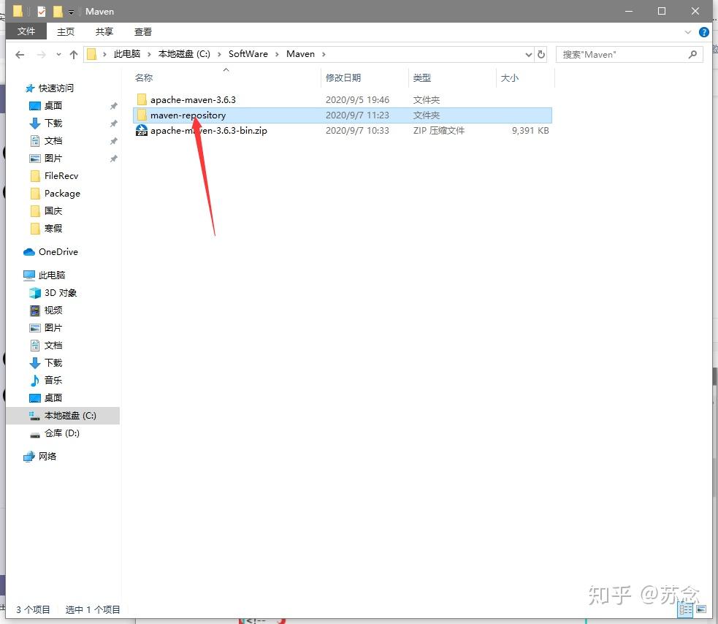Maximize the Maven window
Viewport: 718px width, 624px height.
(x=662, y=11)
